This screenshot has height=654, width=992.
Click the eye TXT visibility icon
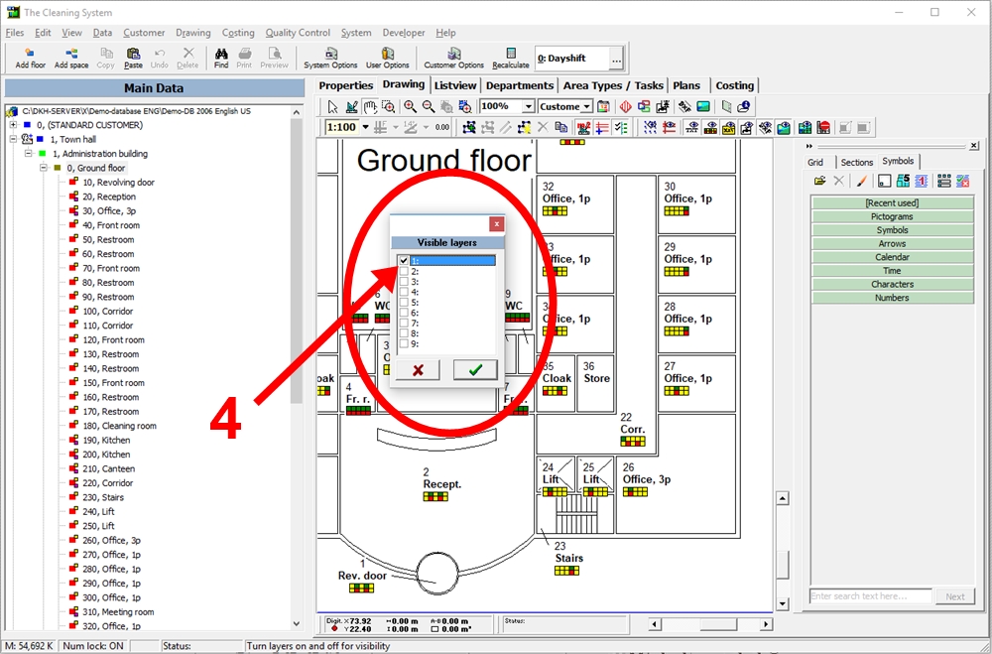click(x=692, y=128)
